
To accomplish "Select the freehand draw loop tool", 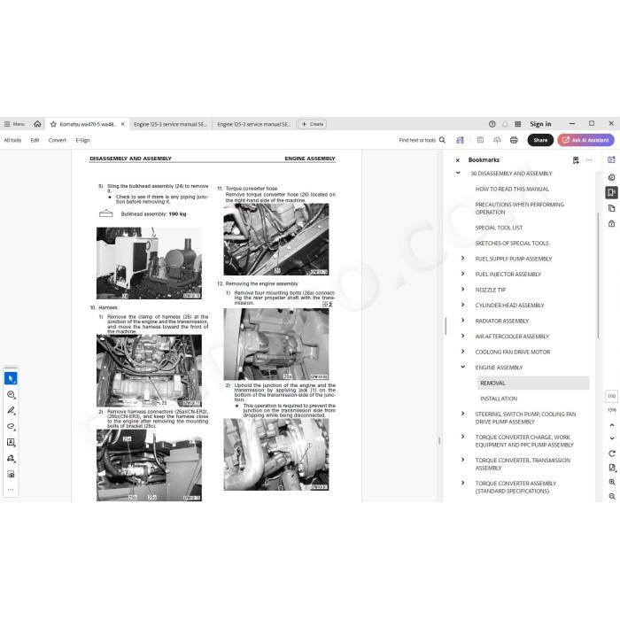I will click(x=11, y=426).
